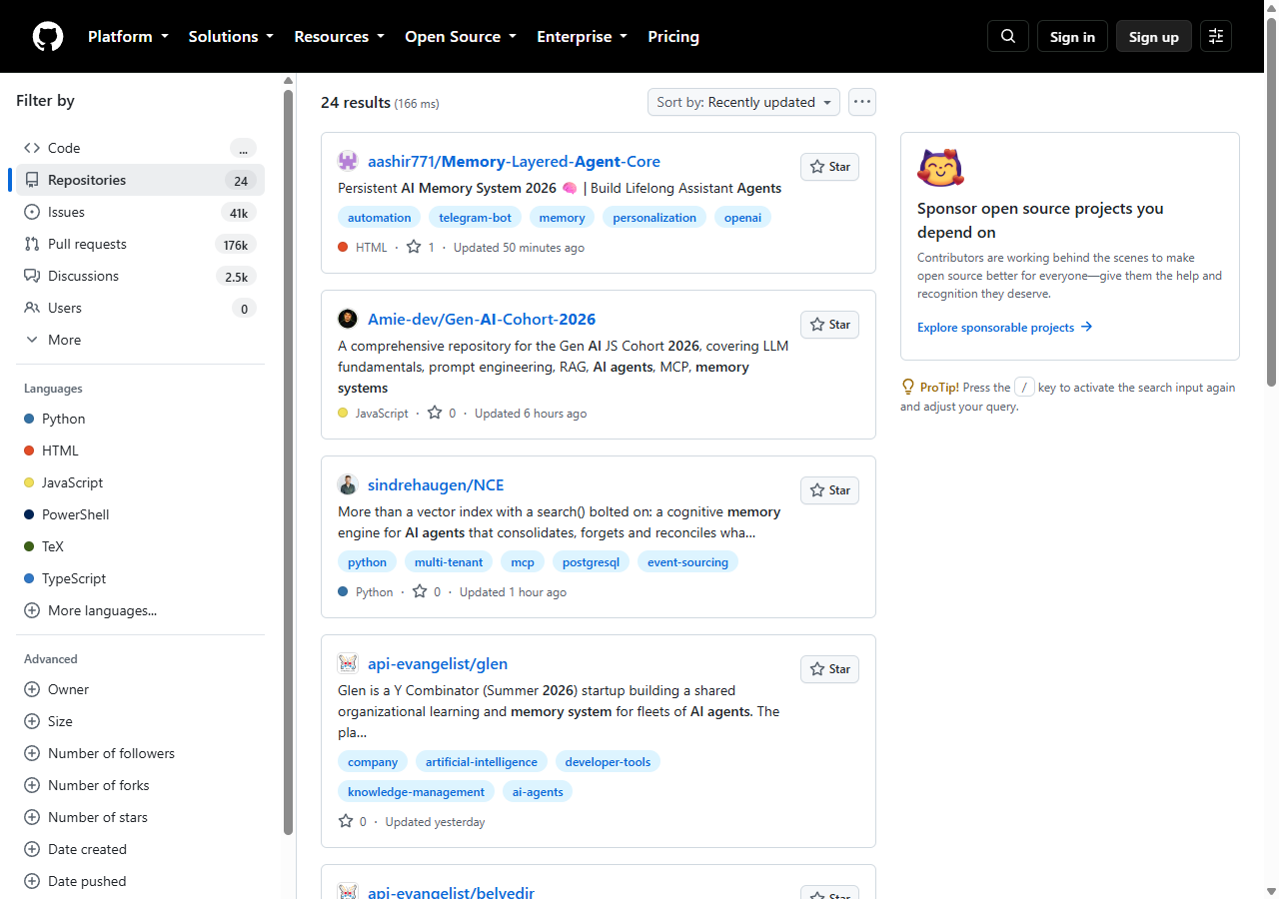Click the api-evangelist avatar beside glen
This screenshot has height=899, width=1279.
[348, 663]
